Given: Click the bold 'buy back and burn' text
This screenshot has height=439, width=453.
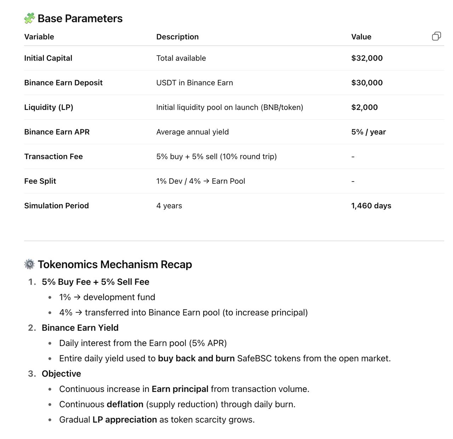Looking at the screenshot, I should click(x=196, y=358).
